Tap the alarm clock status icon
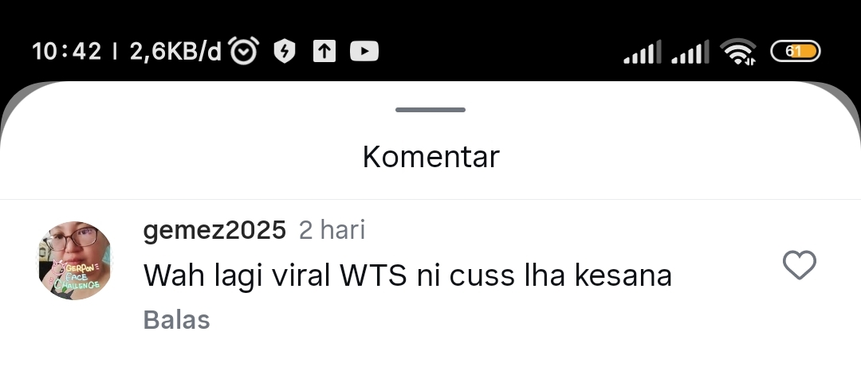 (x=243, y=51)
